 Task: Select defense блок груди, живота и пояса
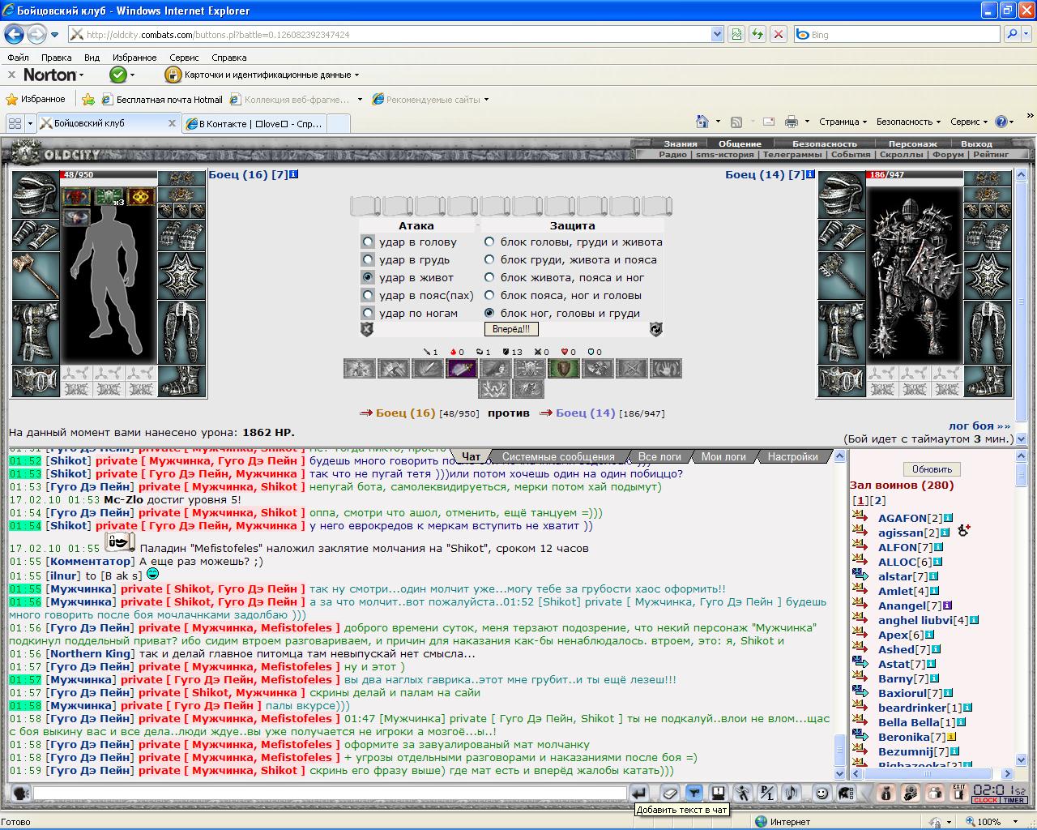click(x=489, y=259)
